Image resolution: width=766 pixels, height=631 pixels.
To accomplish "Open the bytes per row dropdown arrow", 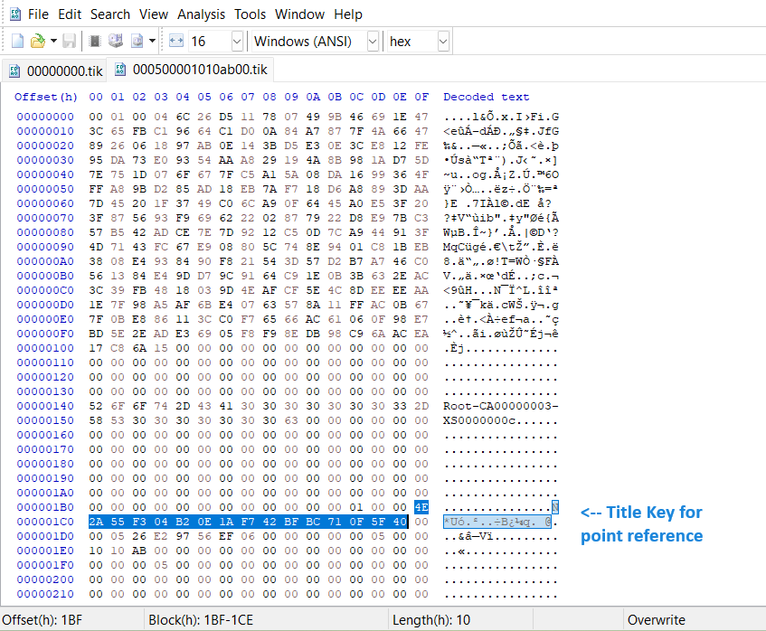I will pyautogui.click(x=237, y=42).
